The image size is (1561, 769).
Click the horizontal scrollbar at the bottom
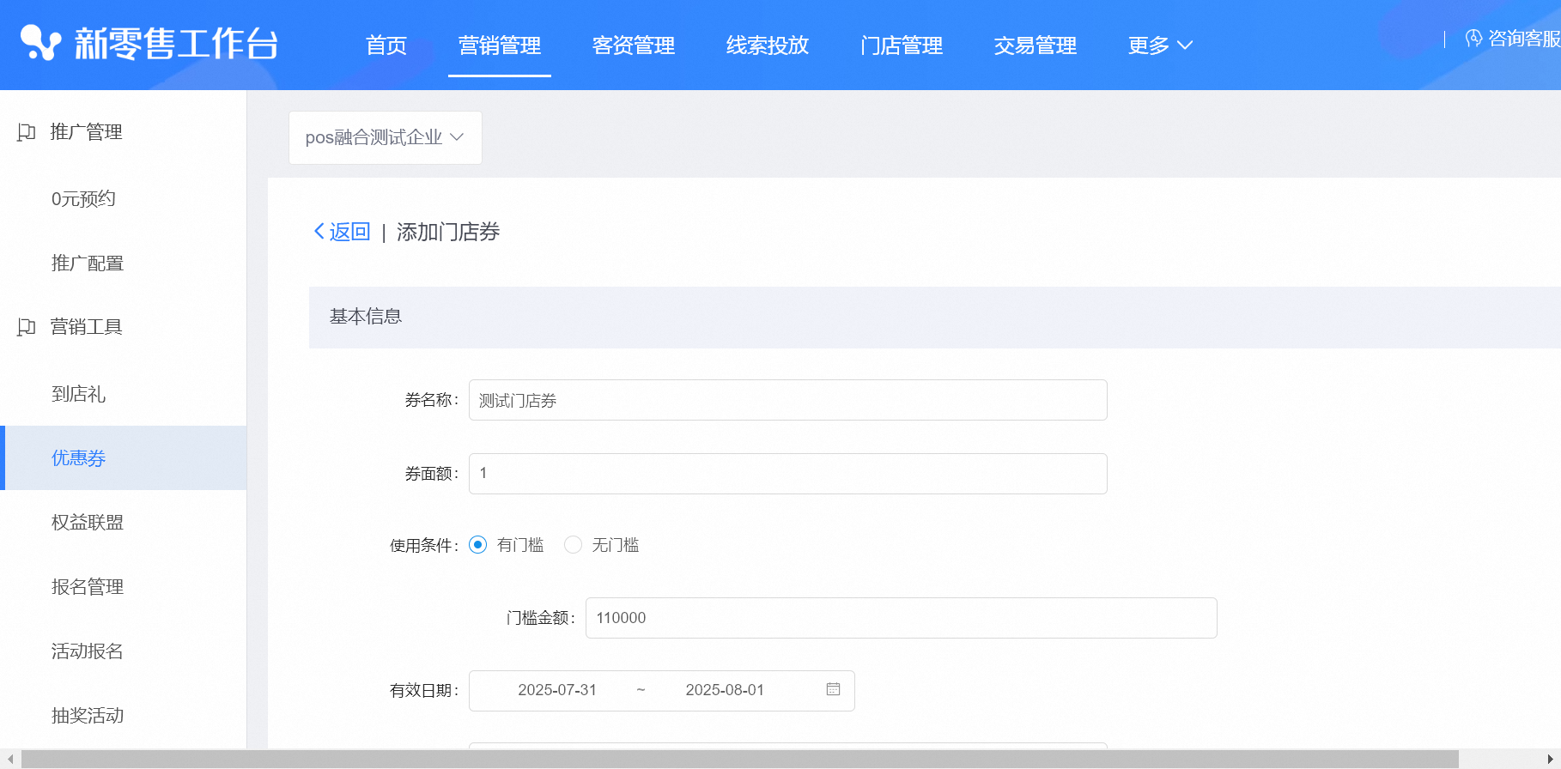pos(738,760)
